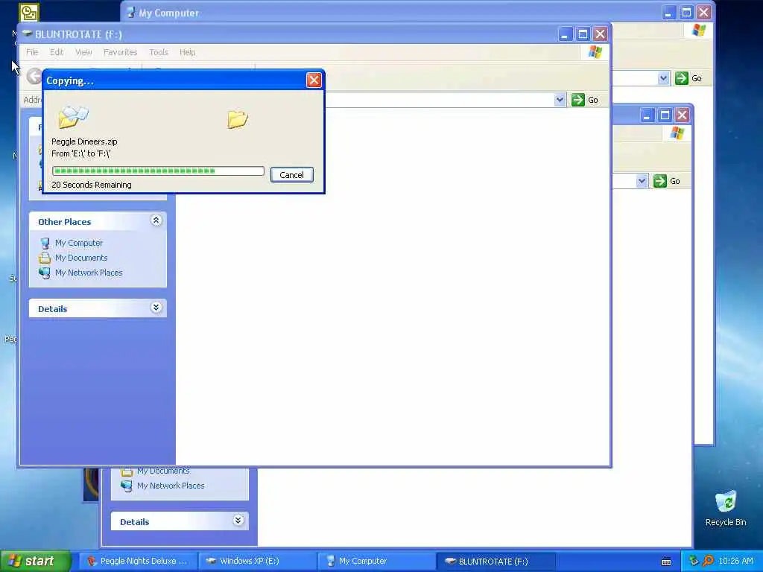Image resolution: width=763 pixels, height=572 pixels.
Task: Click the destination folder icon in Copying dialog
Action: [x=238, y=119]
